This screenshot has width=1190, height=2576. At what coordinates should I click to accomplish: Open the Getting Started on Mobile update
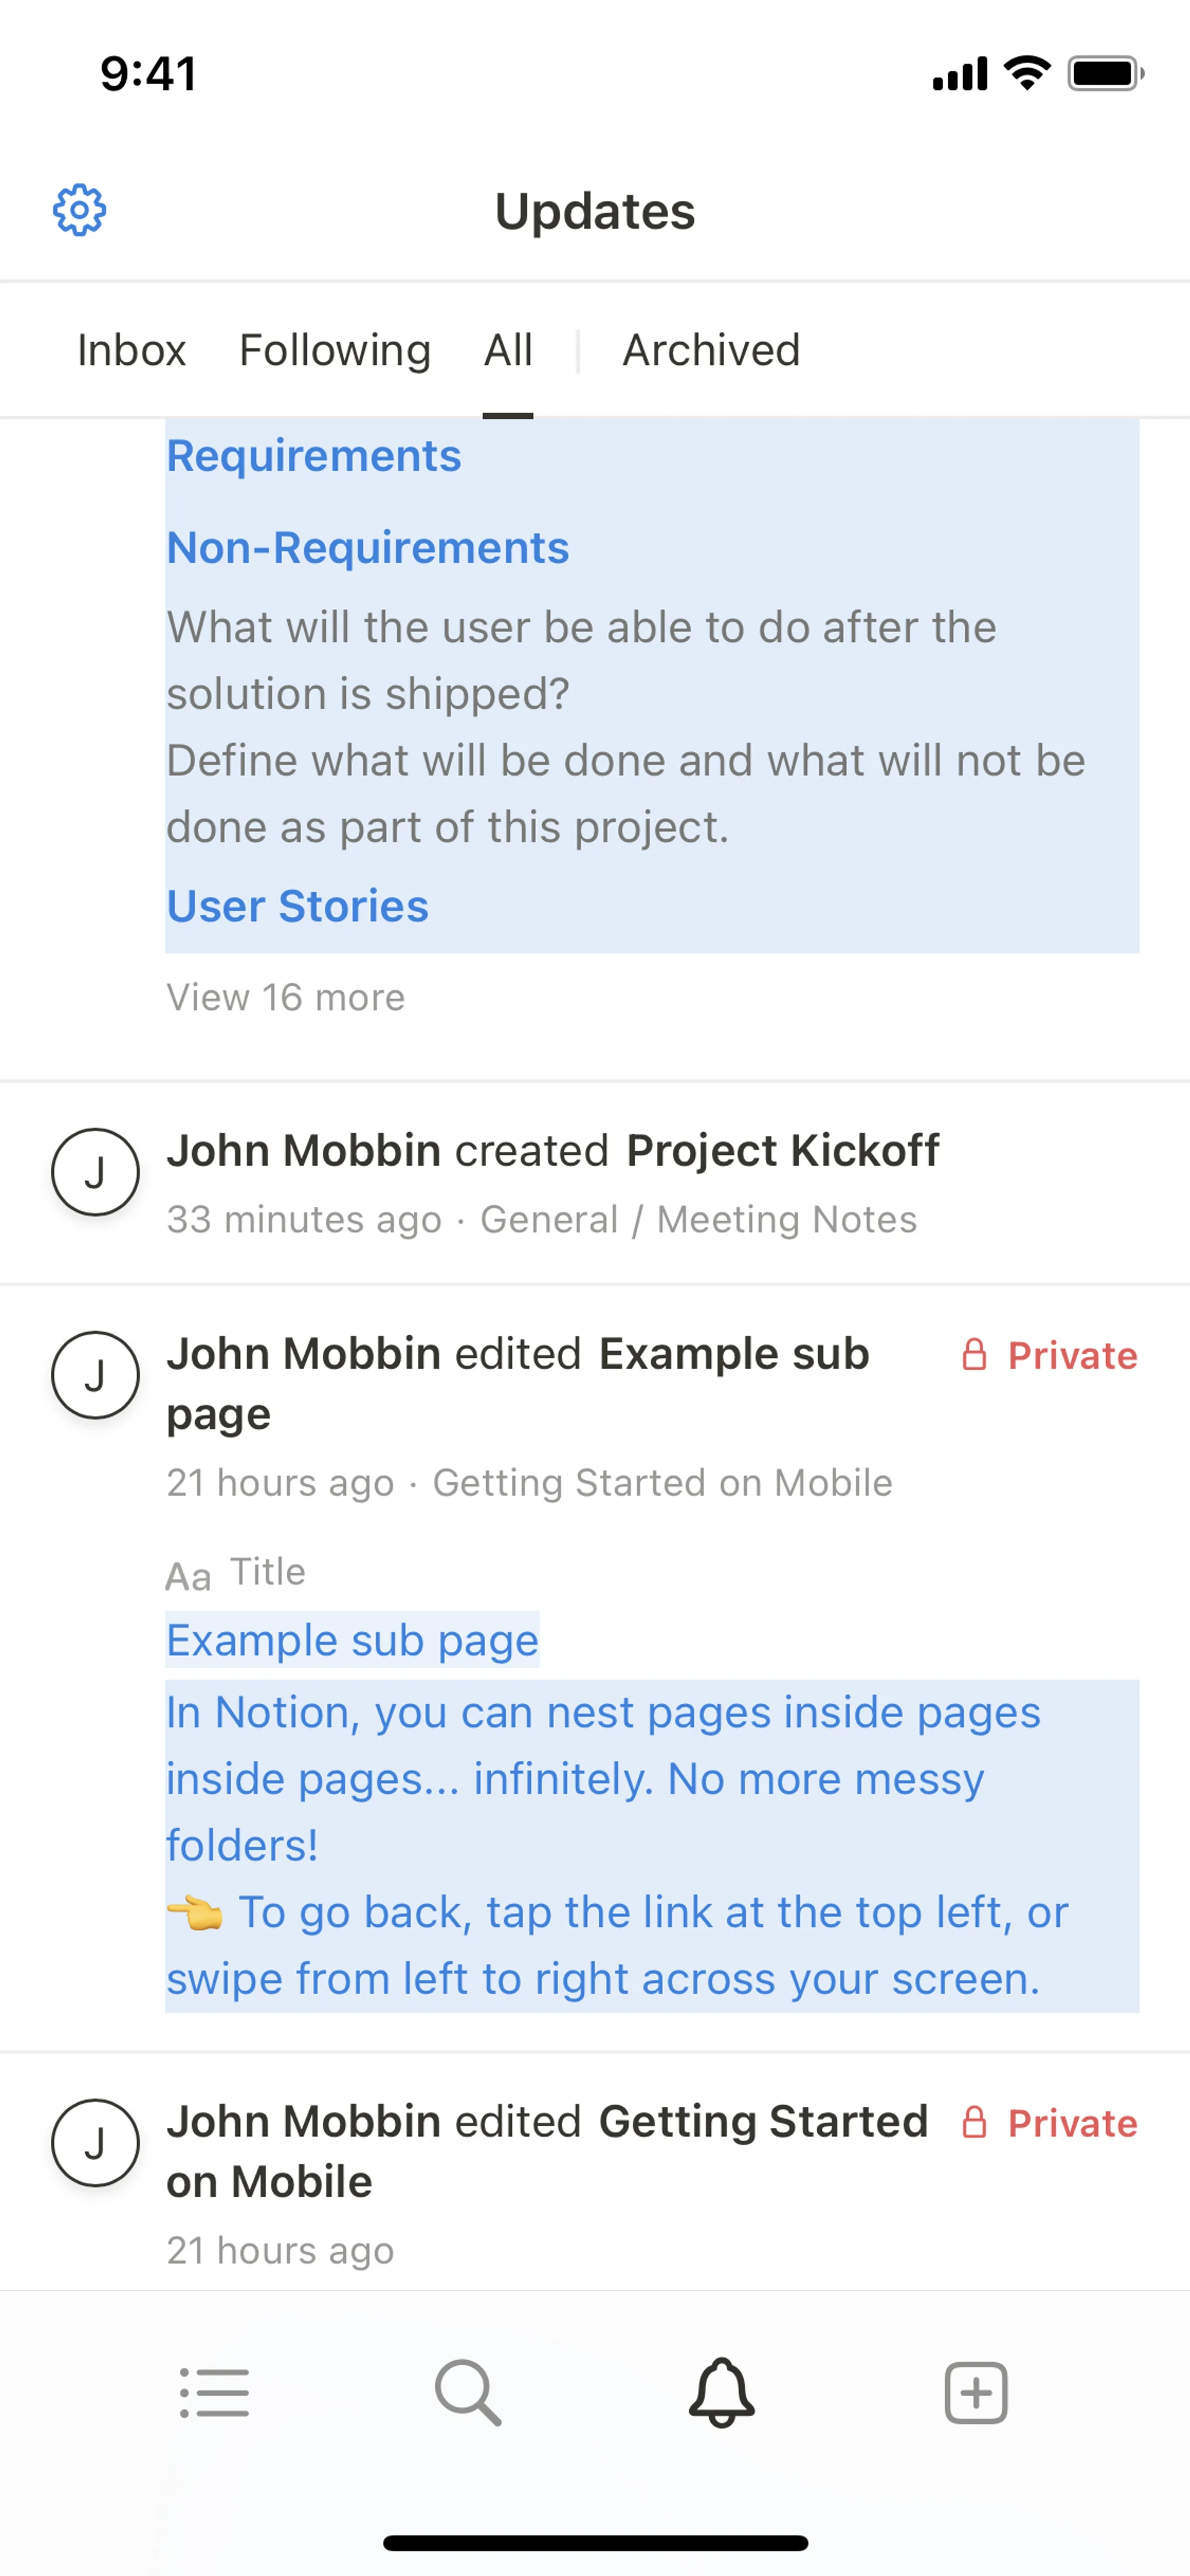point(547,2150)
